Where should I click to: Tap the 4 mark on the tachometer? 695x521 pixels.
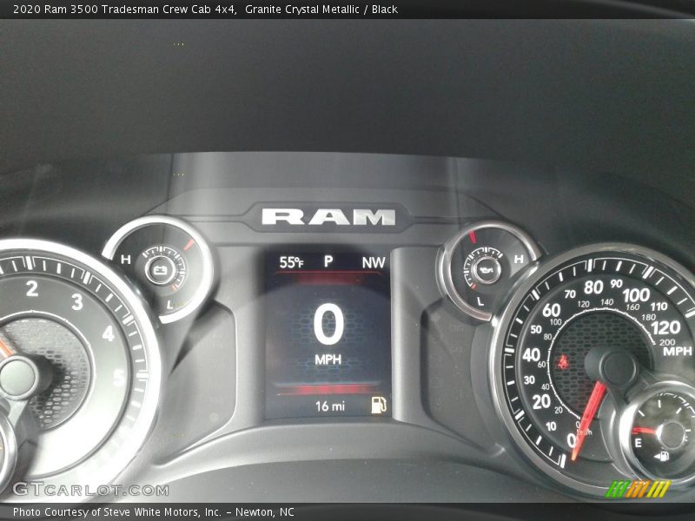point(109,333)
